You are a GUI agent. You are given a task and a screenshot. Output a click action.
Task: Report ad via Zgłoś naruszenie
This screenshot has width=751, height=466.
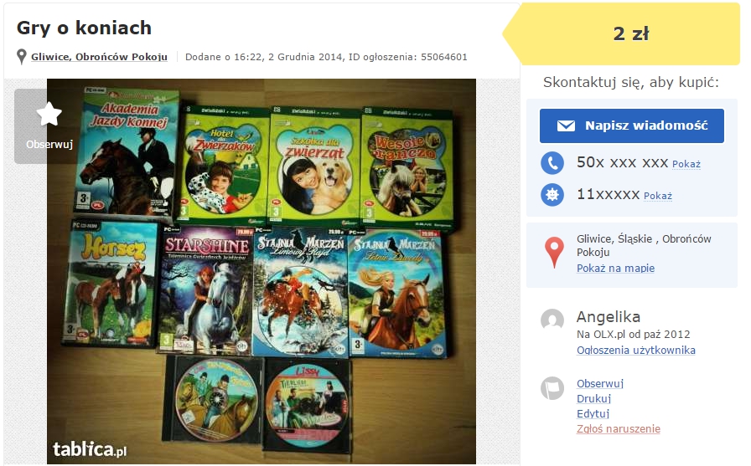619,428
